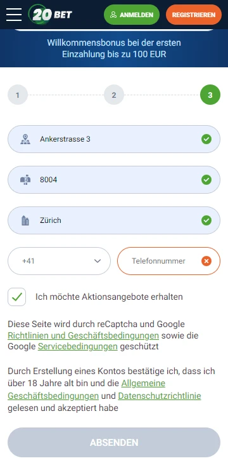Select the active step 3 indicator
Screen dimensions: 228x470
pos(210,95)
